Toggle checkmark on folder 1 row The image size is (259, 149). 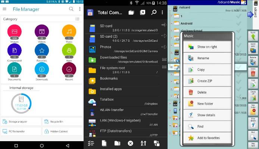coord(238,16)
